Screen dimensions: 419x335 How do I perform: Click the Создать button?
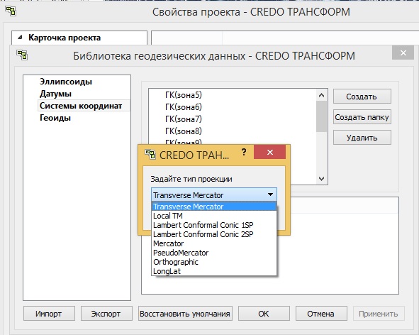[x=362, y=97]
